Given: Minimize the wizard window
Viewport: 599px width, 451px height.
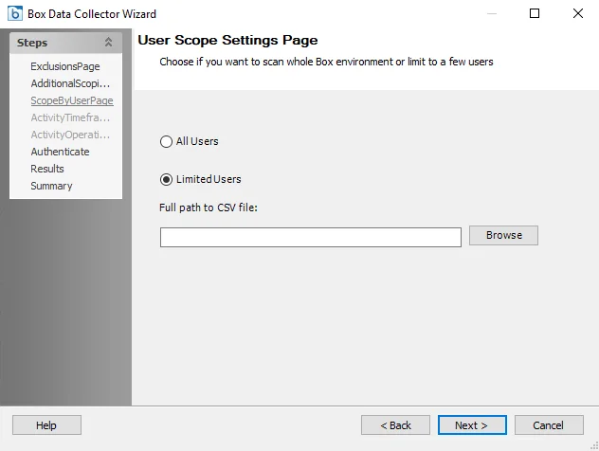Looking at the screenshot, I should click(x=492, y=14).
